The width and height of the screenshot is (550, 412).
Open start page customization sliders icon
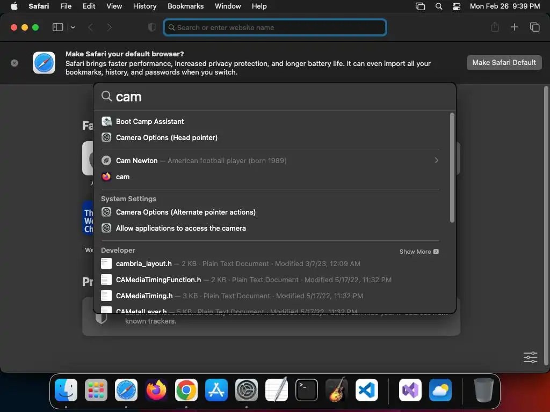[x=530, y=357]
